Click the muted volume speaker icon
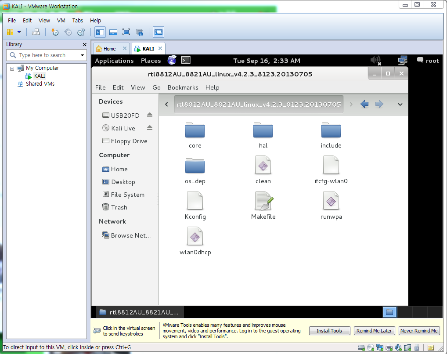Image resolution: width=447 pixels, height=354 pixels. pos(375,61)
